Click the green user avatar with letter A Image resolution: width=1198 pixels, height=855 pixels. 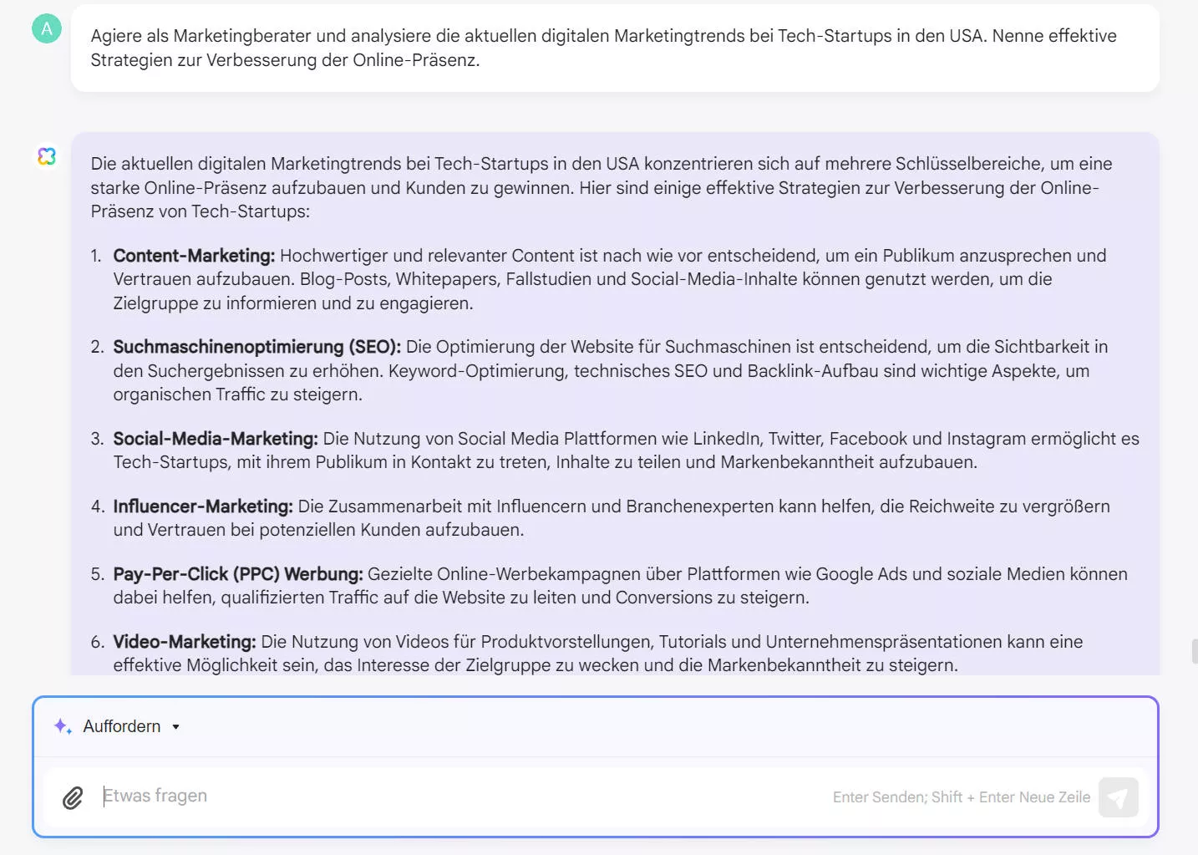[46, 28]
